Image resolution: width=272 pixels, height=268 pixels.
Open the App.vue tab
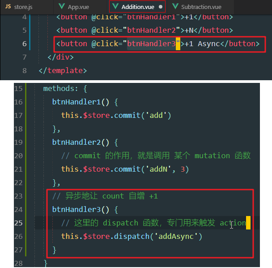click(x=79, y=7)
